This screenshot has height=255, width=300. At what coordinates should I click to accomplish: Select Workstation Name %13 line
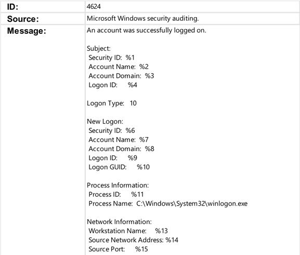click(128, 231)
